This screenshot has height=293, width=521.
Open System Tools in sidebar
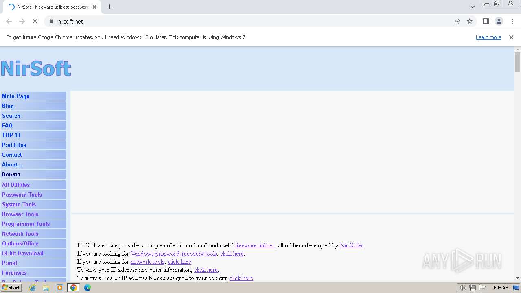[x=33, y=204]
